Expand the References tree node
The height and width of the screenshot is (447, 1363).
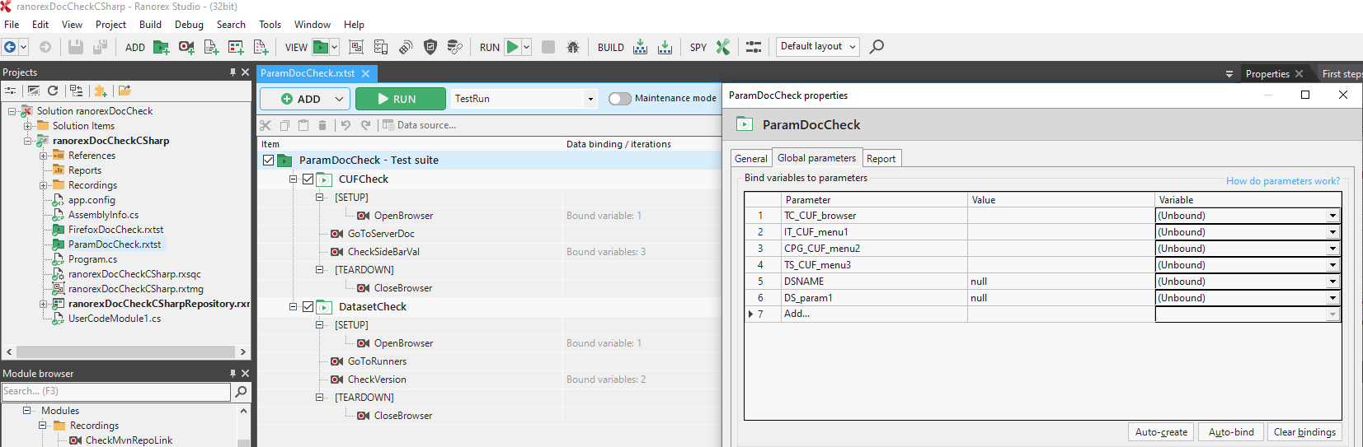tap(43, 156)
